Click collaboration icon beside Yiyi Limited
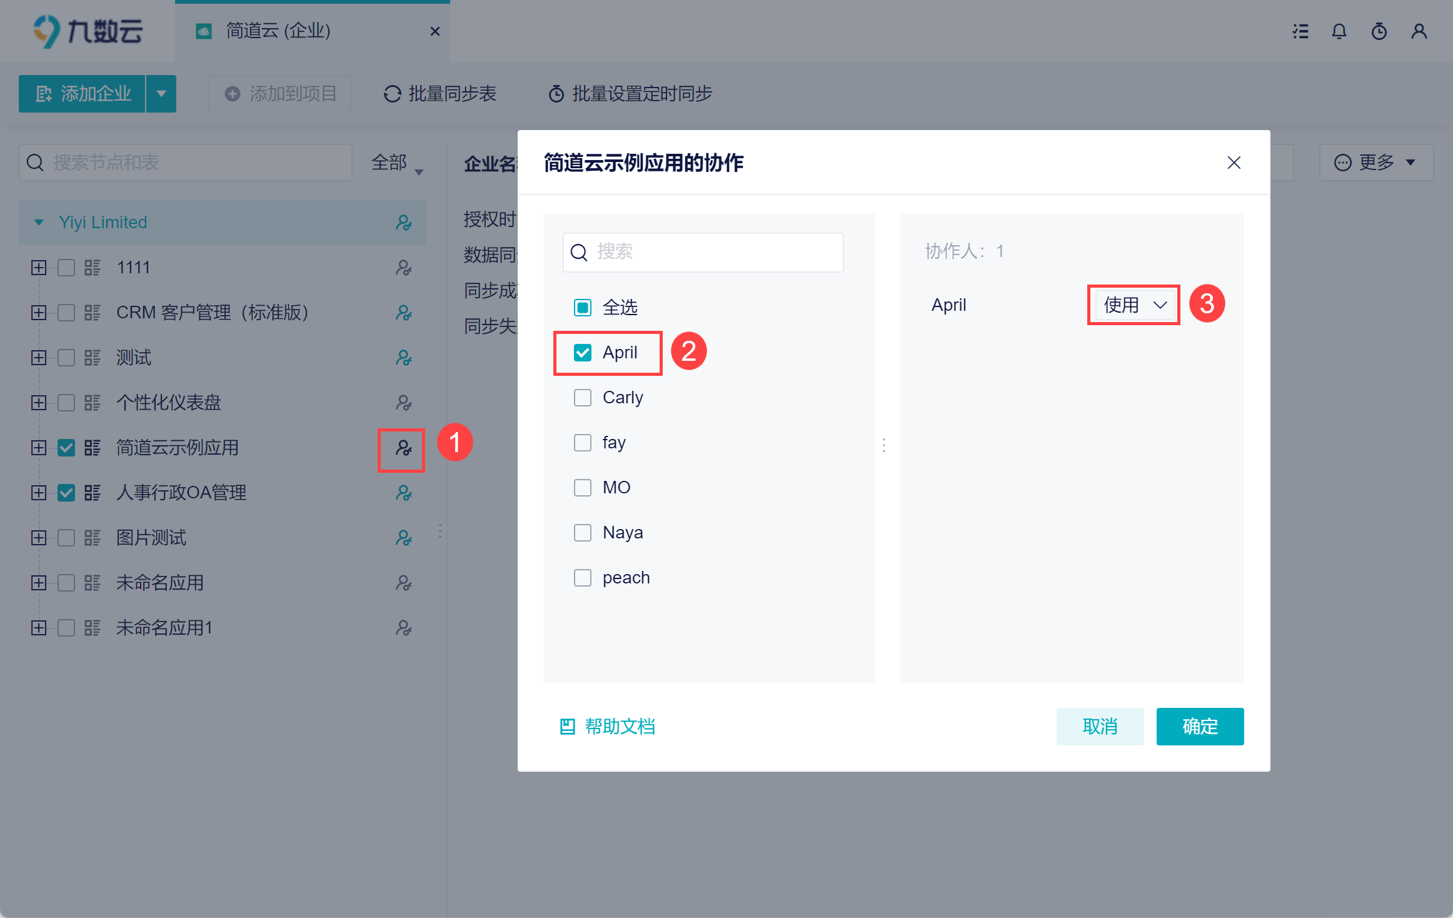Screen dimensions: 1453x918 tap(403, 223)
